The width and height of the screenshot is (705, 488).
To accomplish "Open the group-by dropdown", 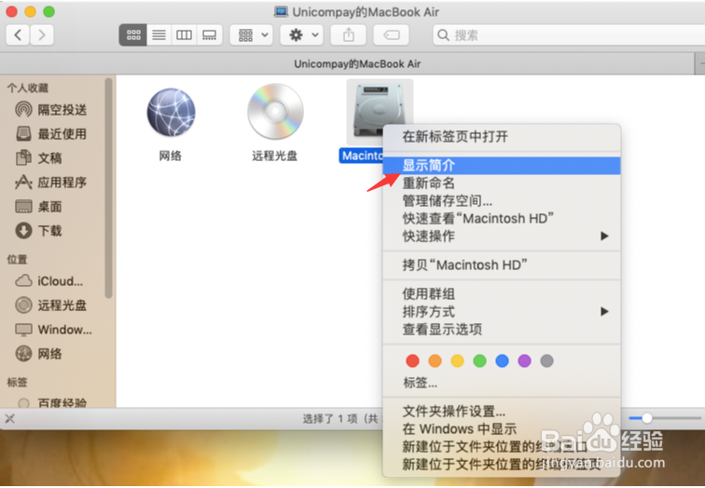I will (253, 35).
